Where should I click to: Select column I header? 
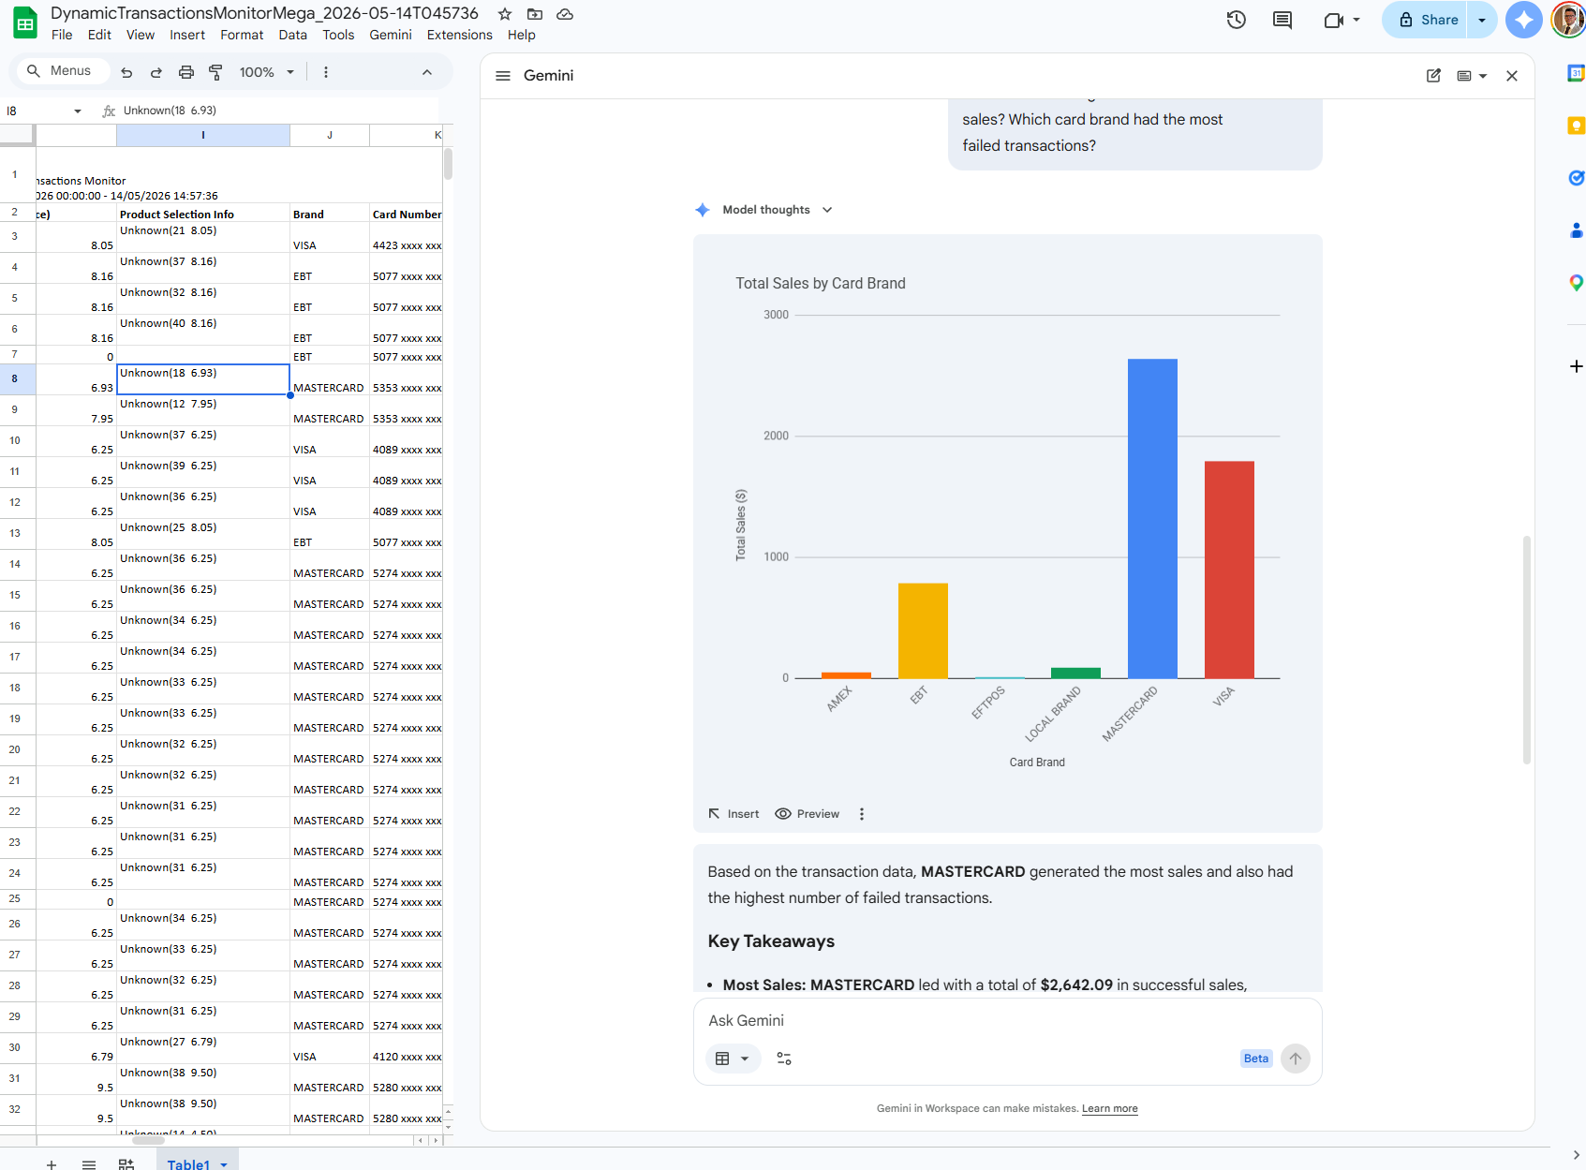tap(203, 135)
